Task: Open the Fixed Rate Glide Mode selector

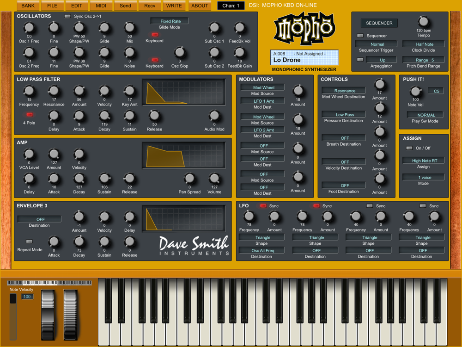Action: [170, 21]
